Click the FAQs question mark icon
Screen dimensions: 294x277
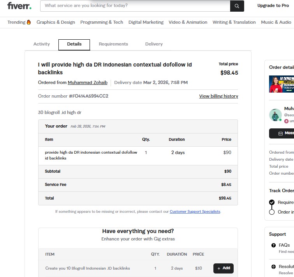(273, 245)
